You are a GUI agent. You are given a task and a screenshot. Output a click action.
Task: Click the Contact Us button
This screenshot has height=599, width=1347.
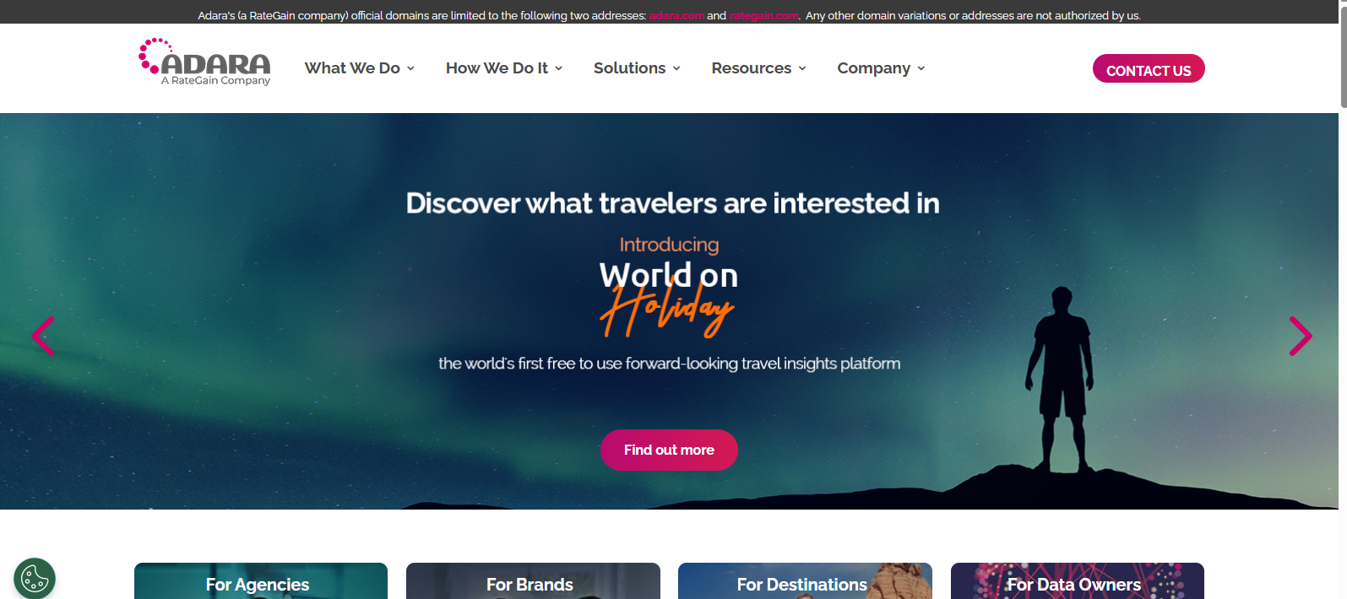1149,69
